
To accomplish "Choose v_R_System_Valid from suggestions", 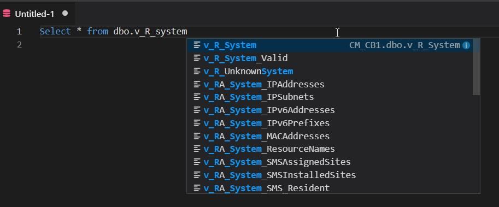I will click(330, 58).
